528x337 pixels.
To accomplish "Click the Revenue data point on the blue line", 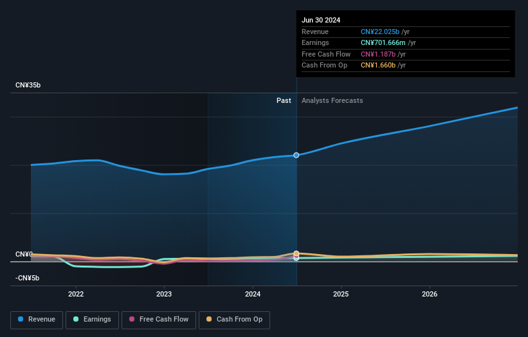I will [x=296, y=155].
